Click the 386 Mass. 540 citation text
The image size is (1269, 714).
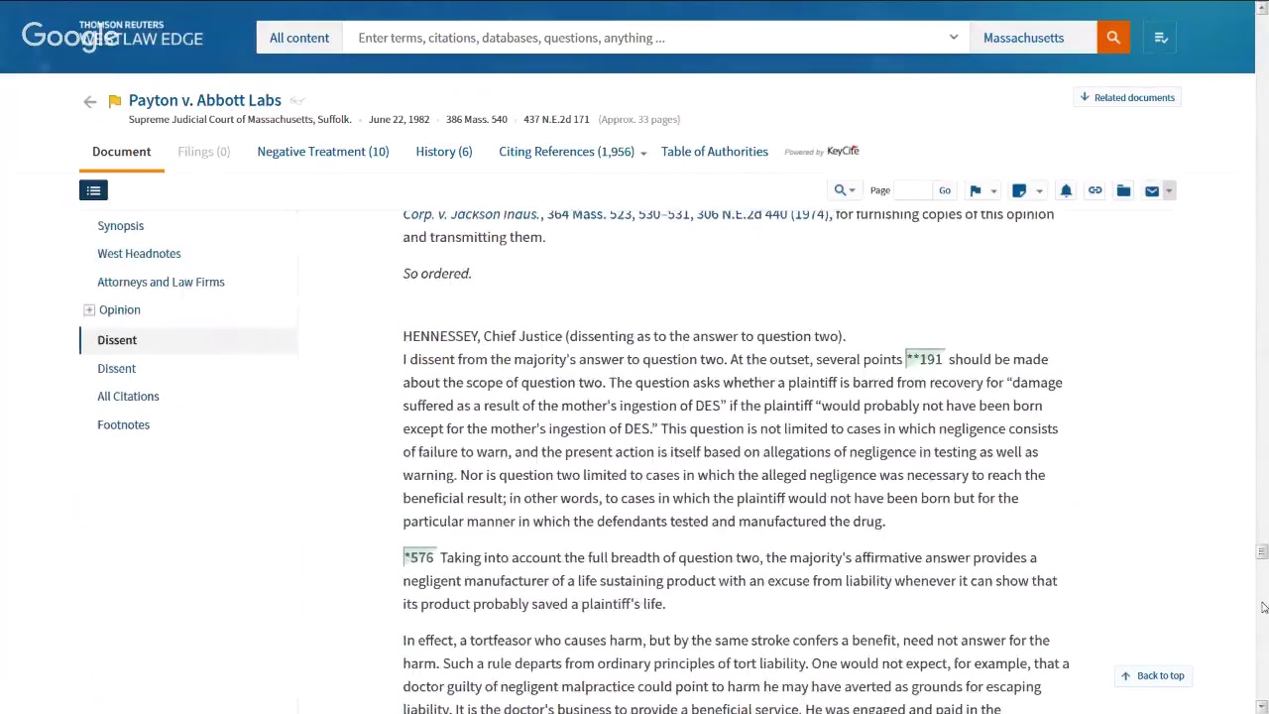click(476, 120)
